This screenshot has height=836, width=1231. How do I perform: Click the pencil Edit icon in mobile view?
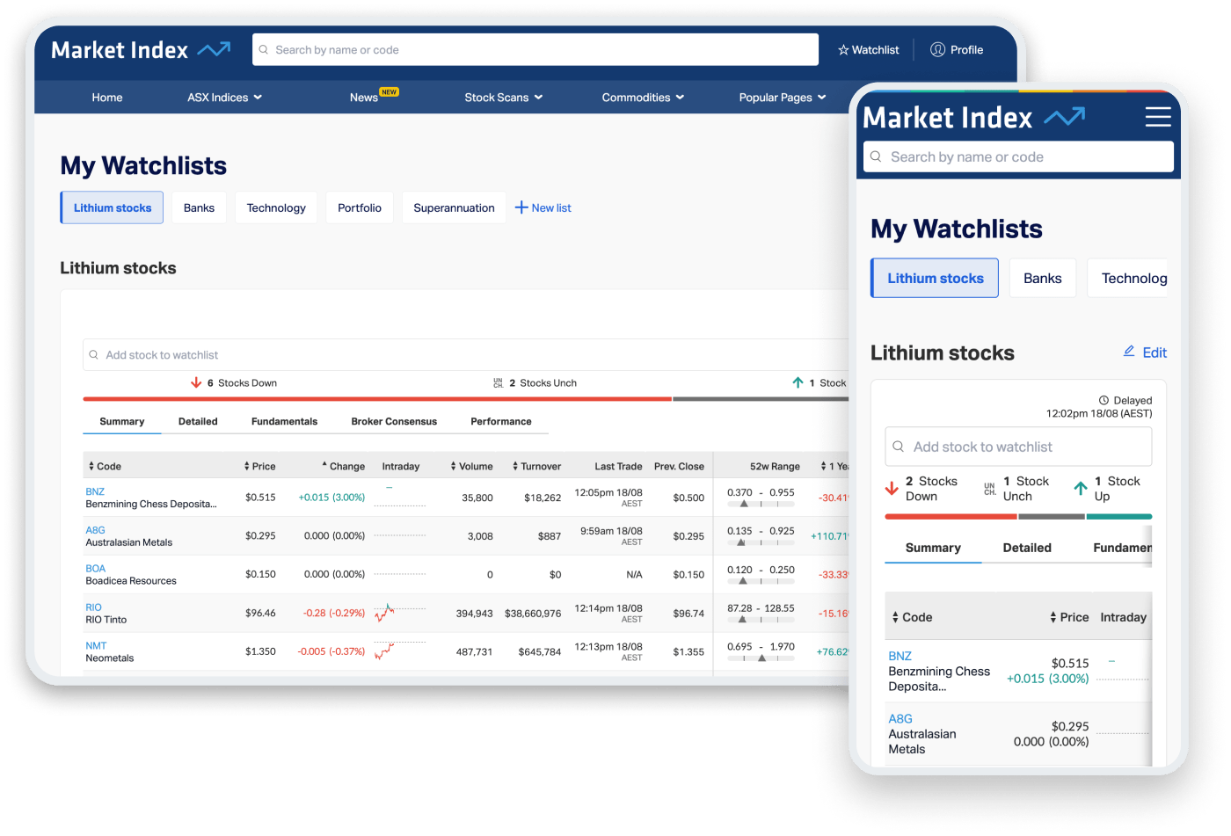(1129, 352)
